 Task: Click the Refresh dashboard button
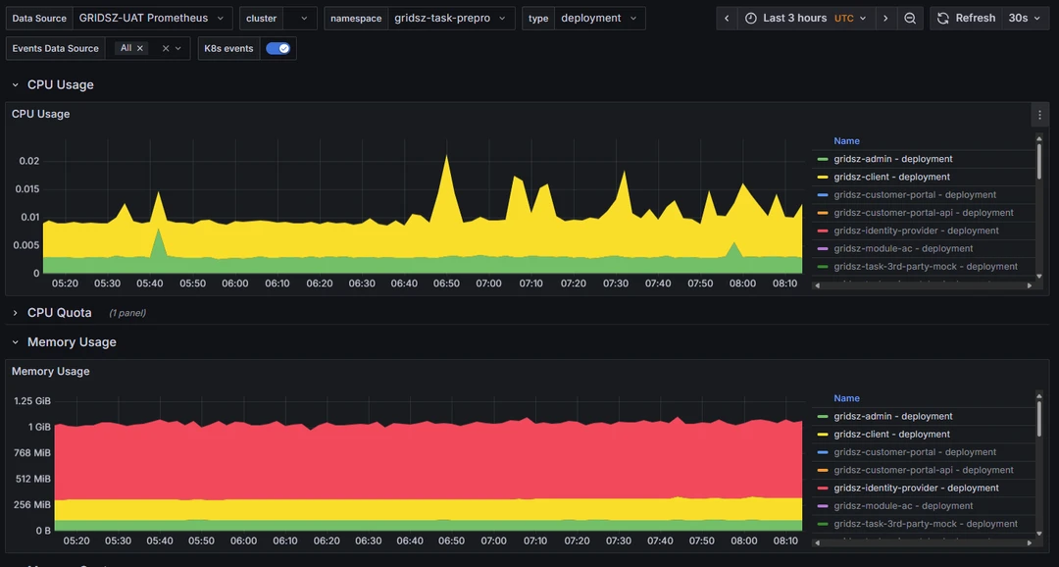(966, 19)
